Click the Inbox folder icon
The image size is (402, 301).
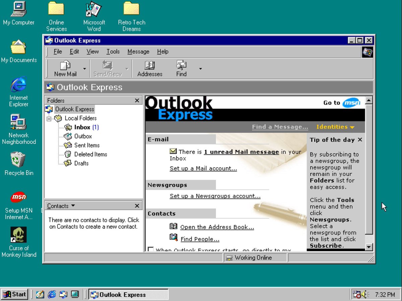click(x=68, y=127)
